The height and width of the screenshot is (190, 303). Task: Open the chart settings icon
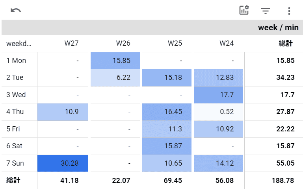244,11
